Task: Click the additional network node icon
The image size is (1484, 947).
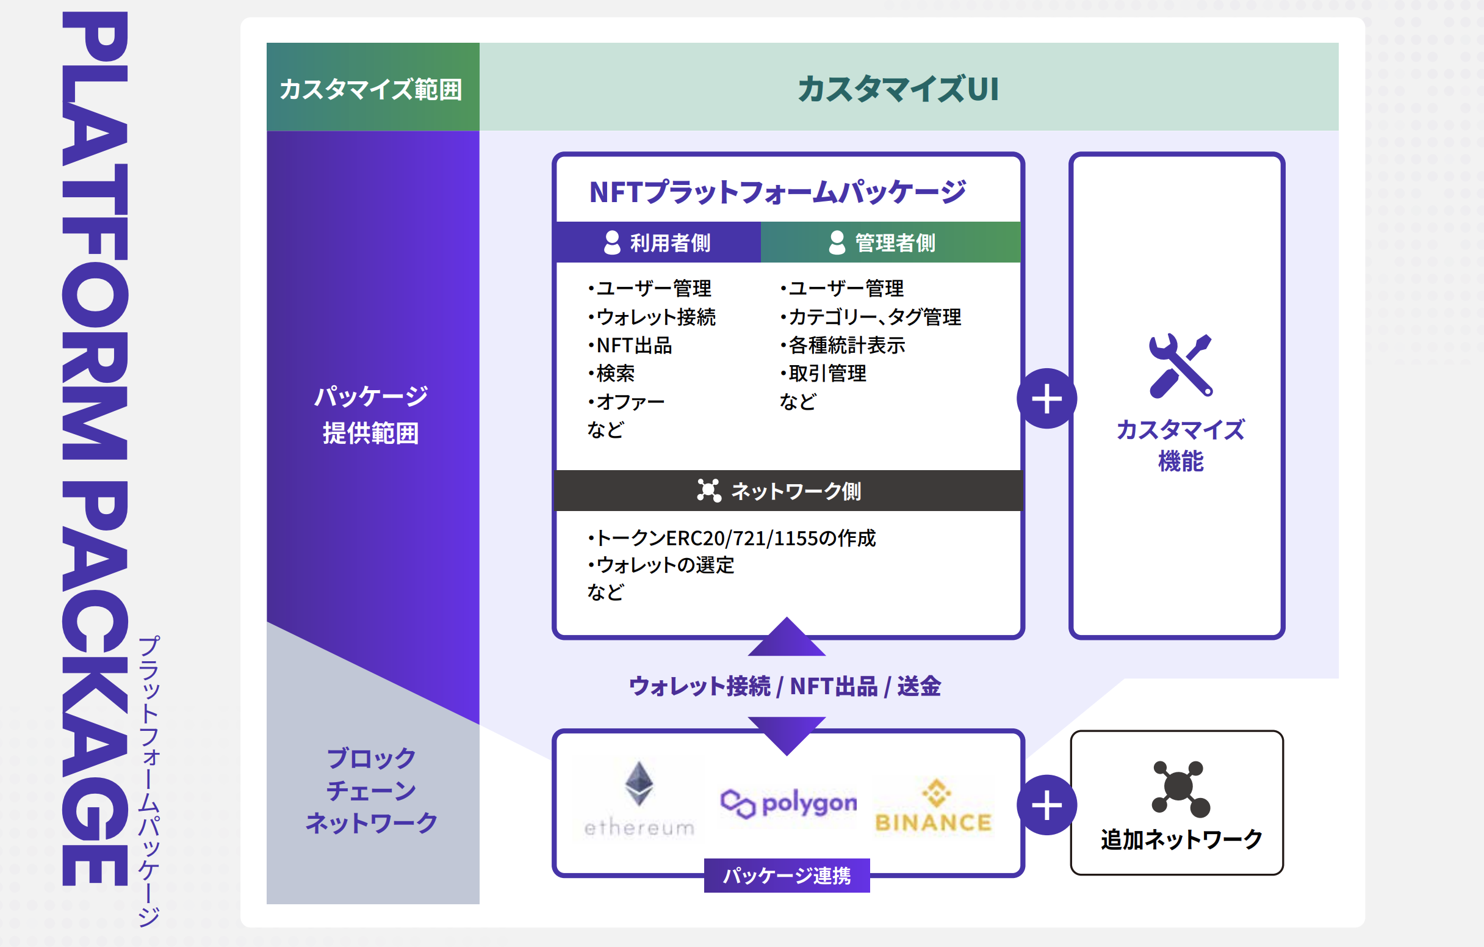Action: point(1180,788)
